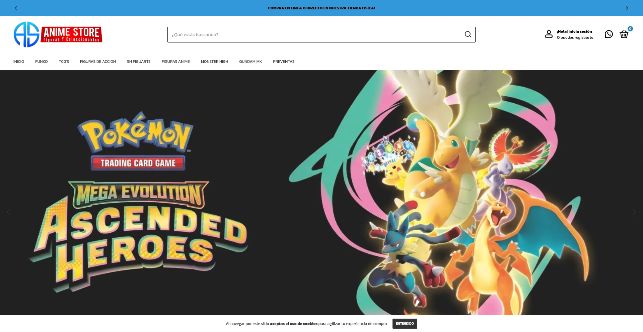Click the Anime Store logo
This screenshot has width=643, height=332.
coord(58,34)
